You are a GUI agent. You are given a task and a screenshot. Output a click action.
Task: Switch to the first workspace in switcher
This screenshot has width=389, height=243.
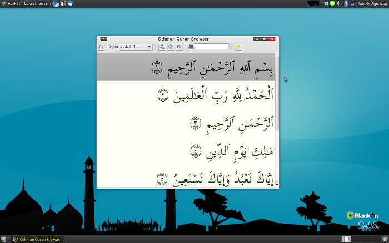346,239
